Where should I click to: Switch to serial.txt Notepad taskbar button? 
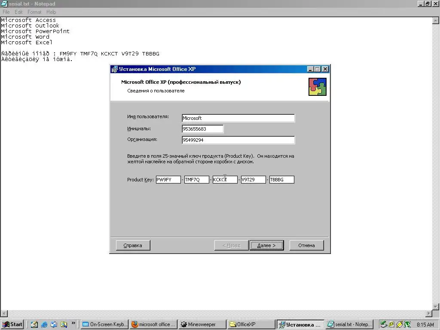click(x=350, y=324)
